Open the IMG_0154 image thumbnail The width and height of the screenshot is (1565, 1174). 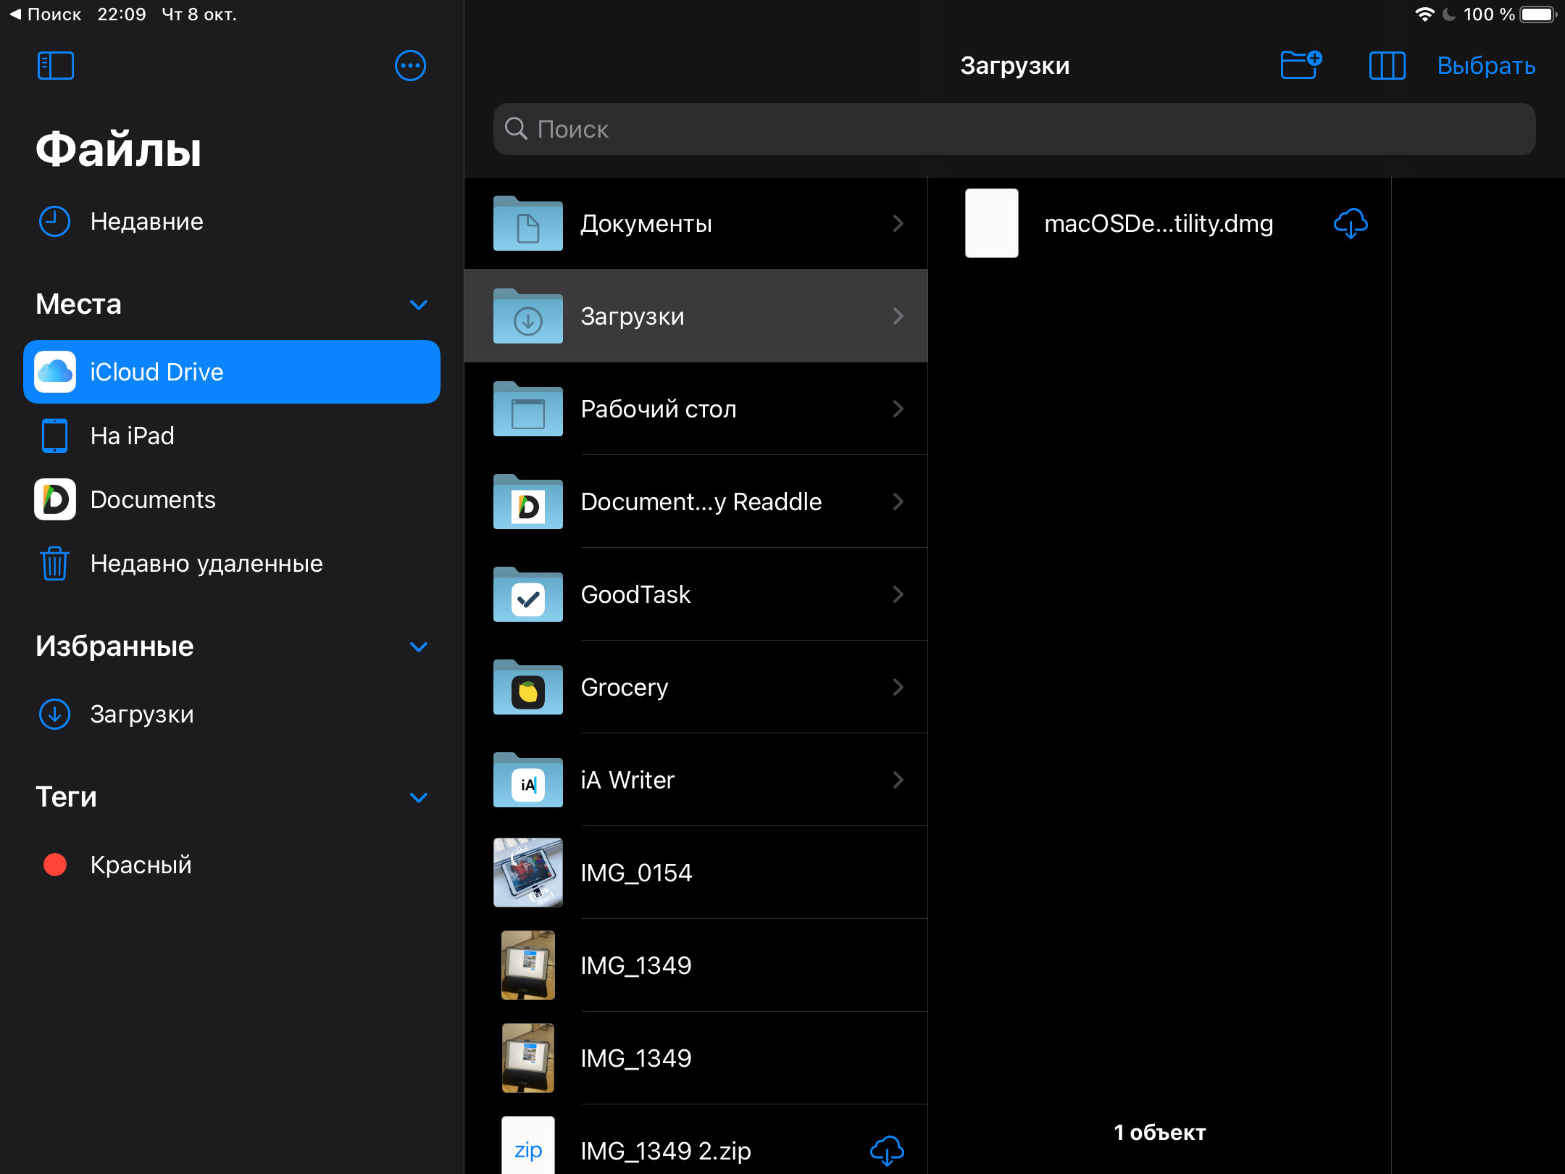click(528, 873)
